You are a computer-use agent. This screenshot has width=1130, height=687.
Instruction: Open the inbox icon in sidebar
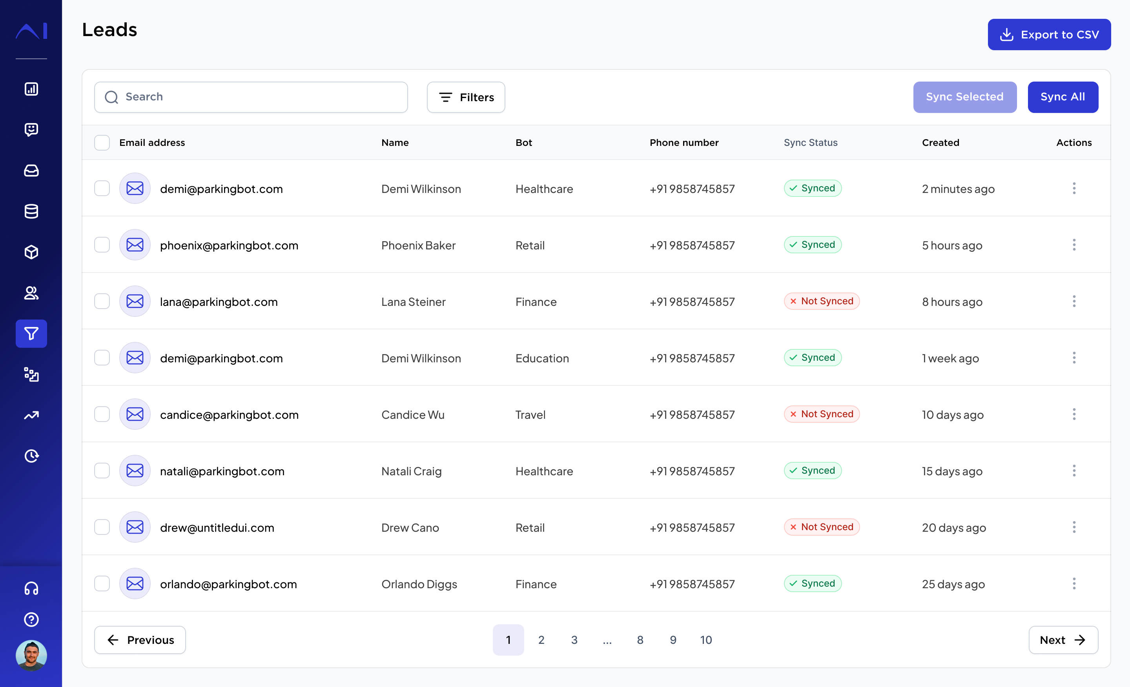tap(31, 171)
